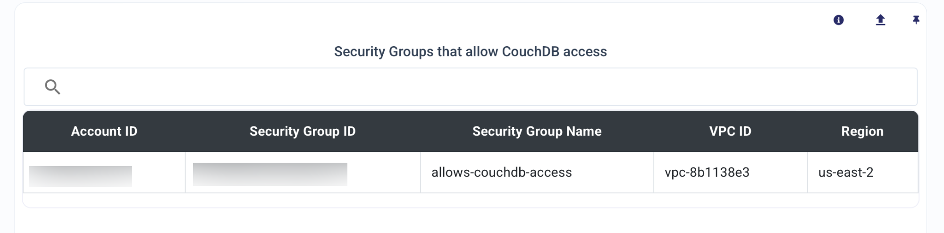This screenshot has height=233, width=944.
Task: Click the 'Security Groups that allow CouchDB access' title
Action: click(471, 51)
